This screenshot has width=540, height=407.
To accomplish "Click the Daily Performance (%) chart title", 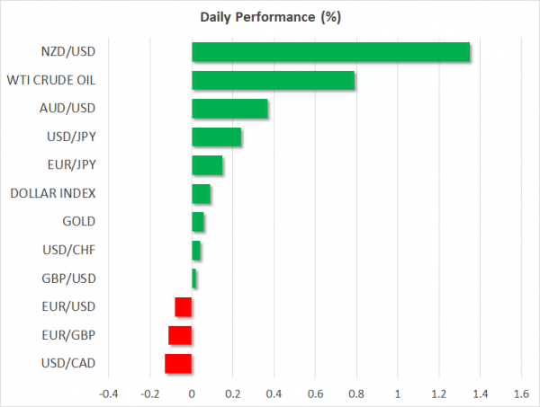I will 269,17.
